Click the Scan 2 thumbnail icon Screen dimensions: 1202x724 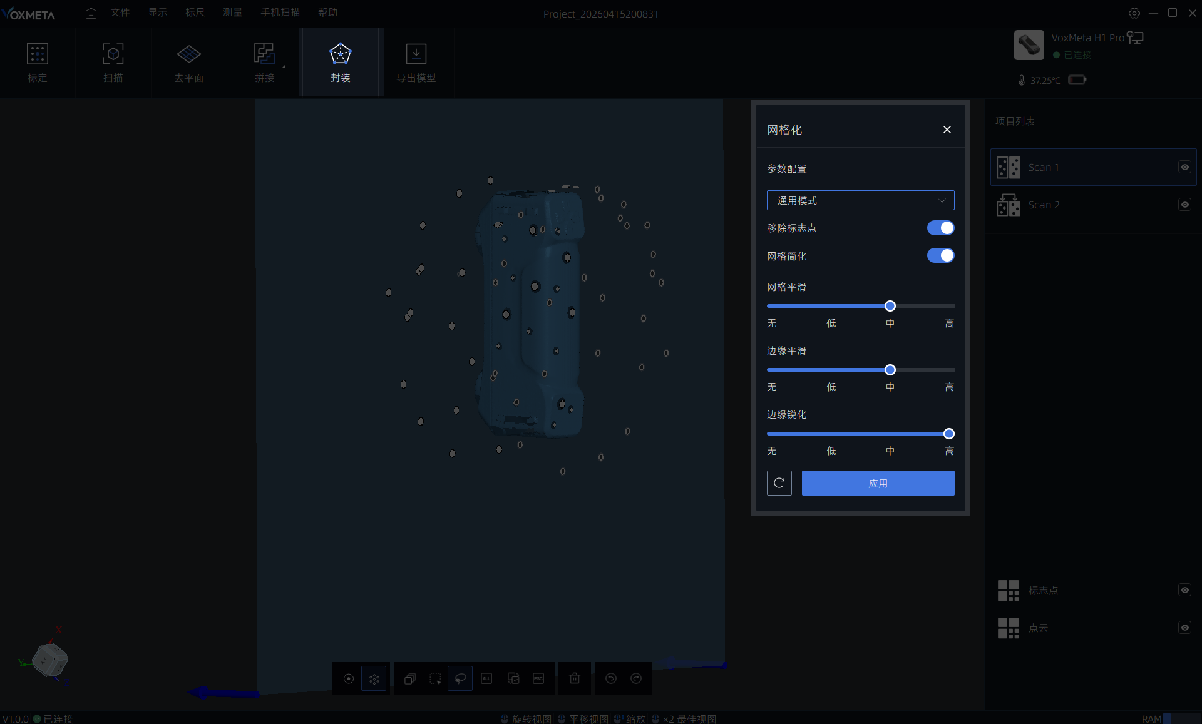pos(1009,205)
